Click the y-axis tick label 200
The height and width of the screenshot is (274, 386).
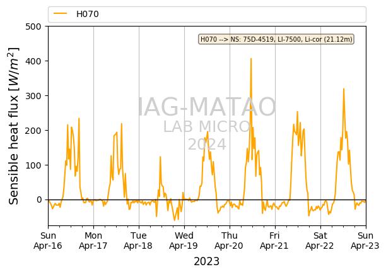tap(33, 130)
